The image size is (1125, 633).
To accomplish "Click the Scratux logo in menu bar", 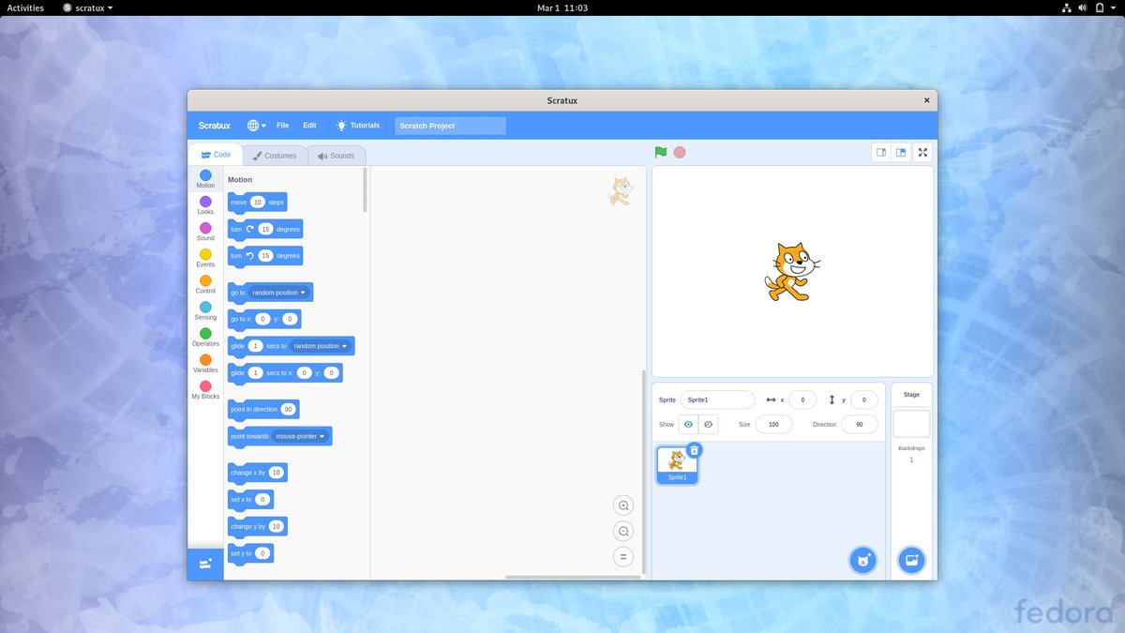I will tap(214, 126).
